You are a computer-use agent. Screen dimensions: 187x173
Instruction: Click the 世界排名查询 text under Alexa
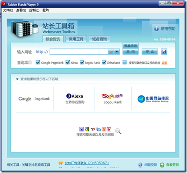(x=75, y=102)
